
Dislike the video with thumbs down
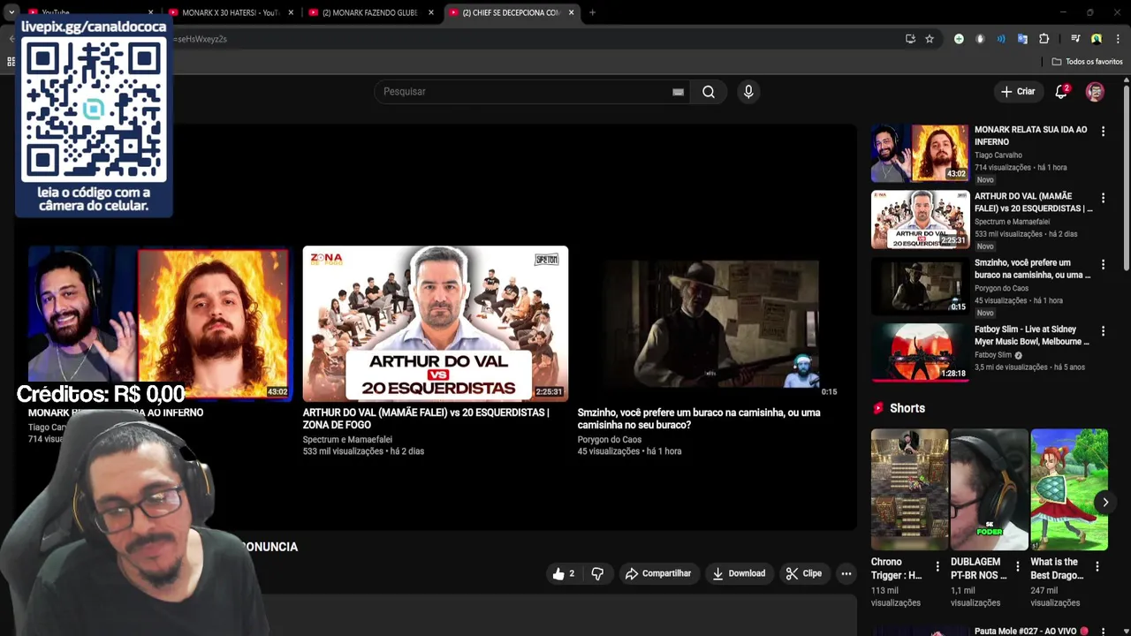(x=597, y=574)
